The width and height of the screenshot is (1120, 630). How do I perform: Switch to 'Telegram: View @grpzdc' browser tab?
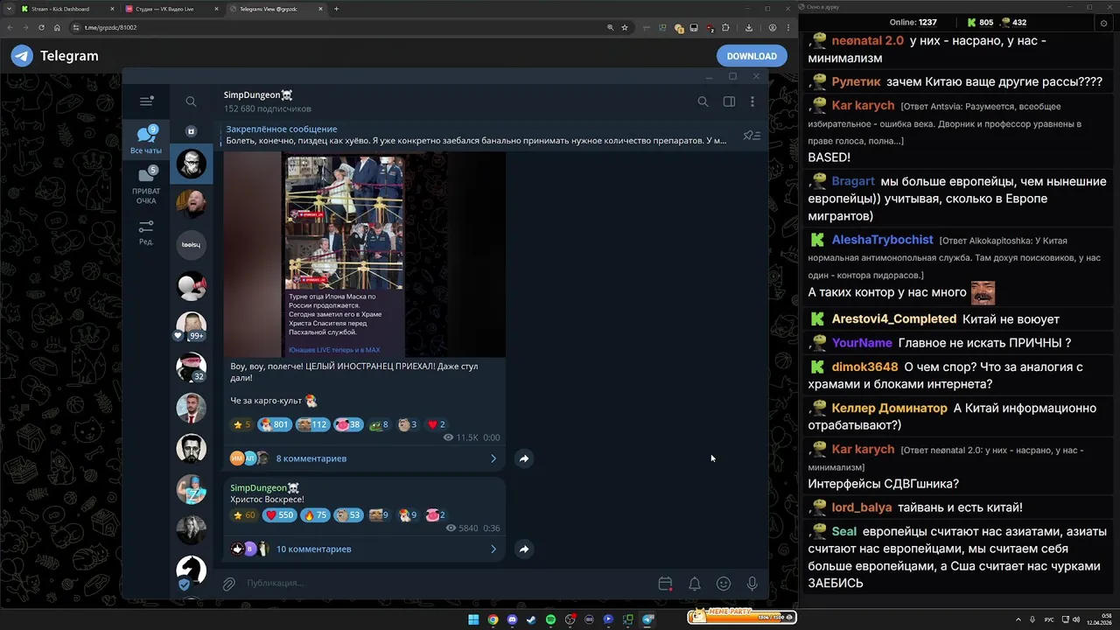pyautogui.click(x=276, y=9)
